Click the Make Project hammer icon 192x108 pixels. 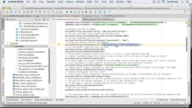click(53, 12)
